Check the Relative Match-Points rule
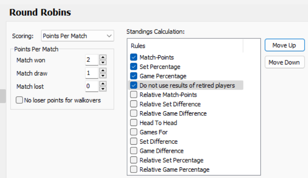The width and height of the screenshot is (308, 178). click(x=134, y=95)
